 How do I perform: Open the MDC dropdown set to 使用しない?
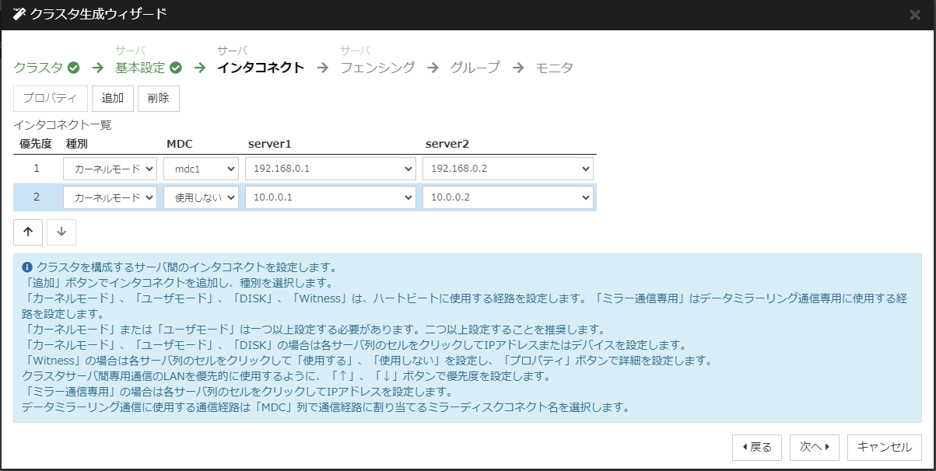click(x=201, y=197)
